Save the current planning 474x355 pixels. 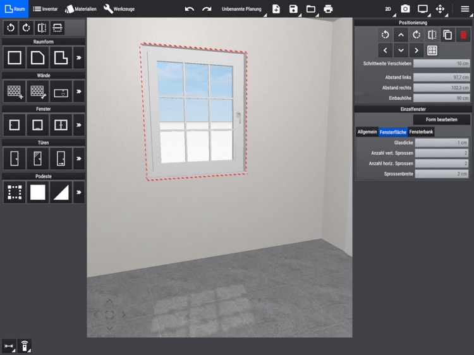(293, 9)
